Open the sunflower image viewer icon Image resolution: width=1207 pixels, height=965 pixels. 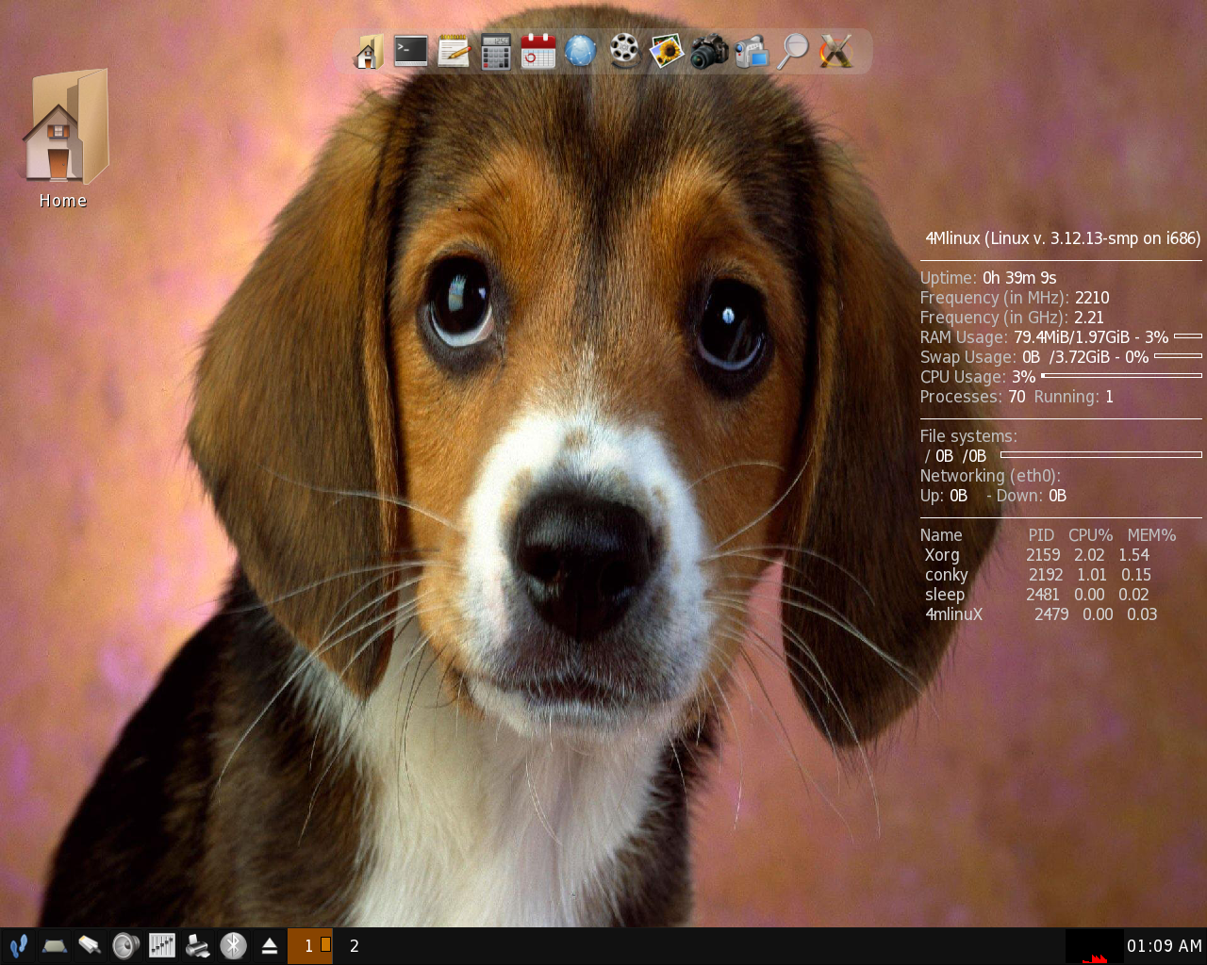(x=666, y=51)
